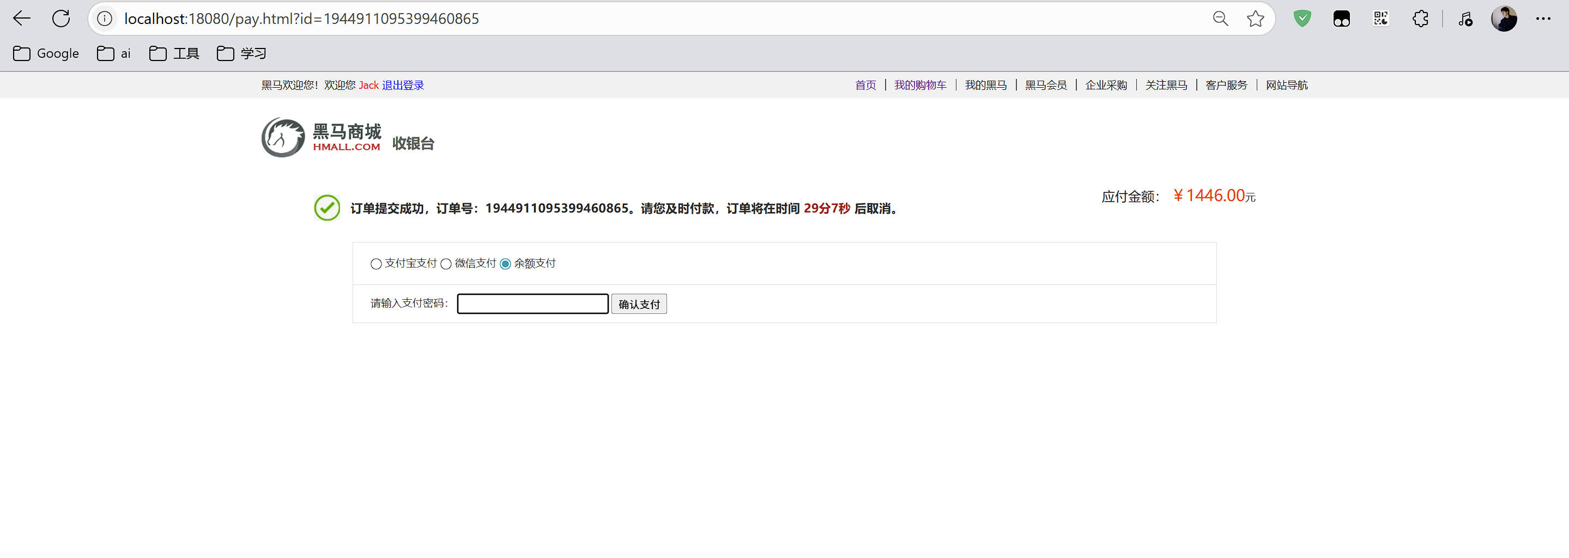
Task: Open the green shield extension
Action: click(1301, 19)
